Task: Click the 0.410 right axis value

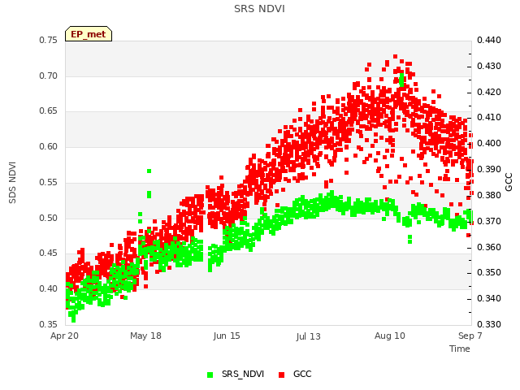Action: [489, 117]
